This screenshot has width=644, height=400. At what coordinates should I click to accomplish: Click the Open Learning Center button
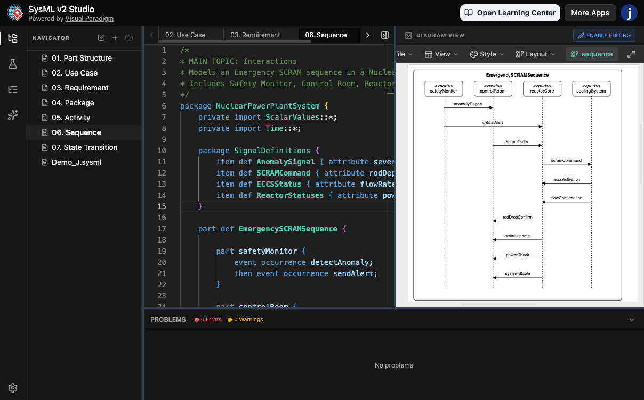click(510, 13)
